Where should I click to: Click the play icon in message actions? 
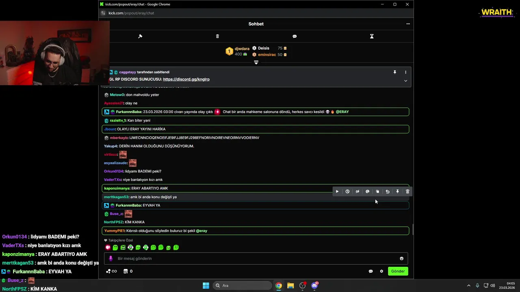point(337,191)
